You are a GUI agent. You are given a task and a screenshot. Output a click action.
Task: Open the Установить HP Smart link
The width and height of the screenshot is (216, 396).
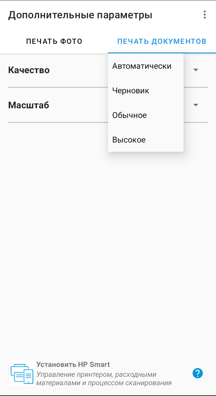pos(73,364)
